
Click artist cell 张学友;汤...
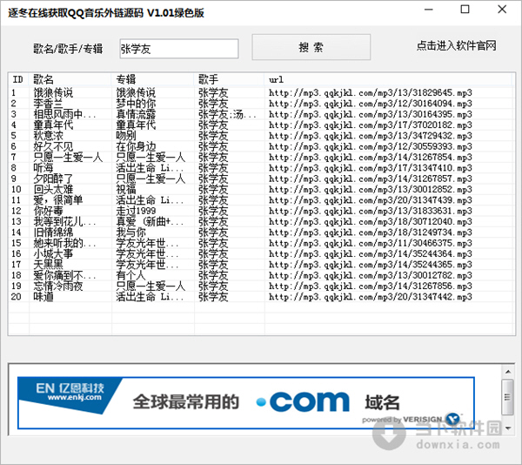click(x=227, y=114)
